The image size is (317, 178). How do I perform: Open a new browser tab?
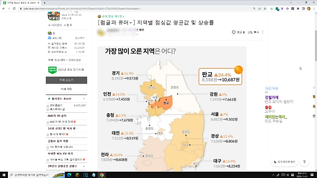44,2
